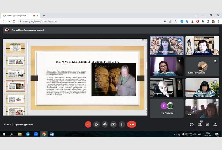This screenshot has height=150, width=222.
Task: Click the 'Ще 55 осіб' participants tile
Action: coord(166,108)
